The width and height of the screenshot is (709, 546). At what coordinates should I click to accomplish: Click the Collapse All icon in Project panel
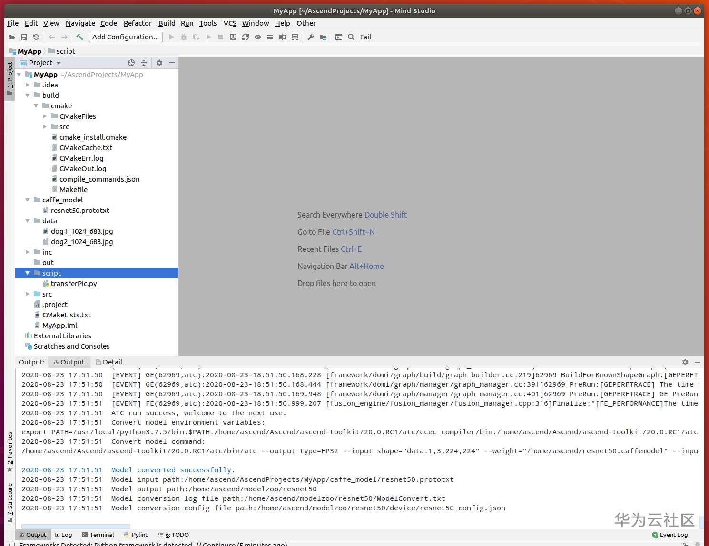pos(144,63)
